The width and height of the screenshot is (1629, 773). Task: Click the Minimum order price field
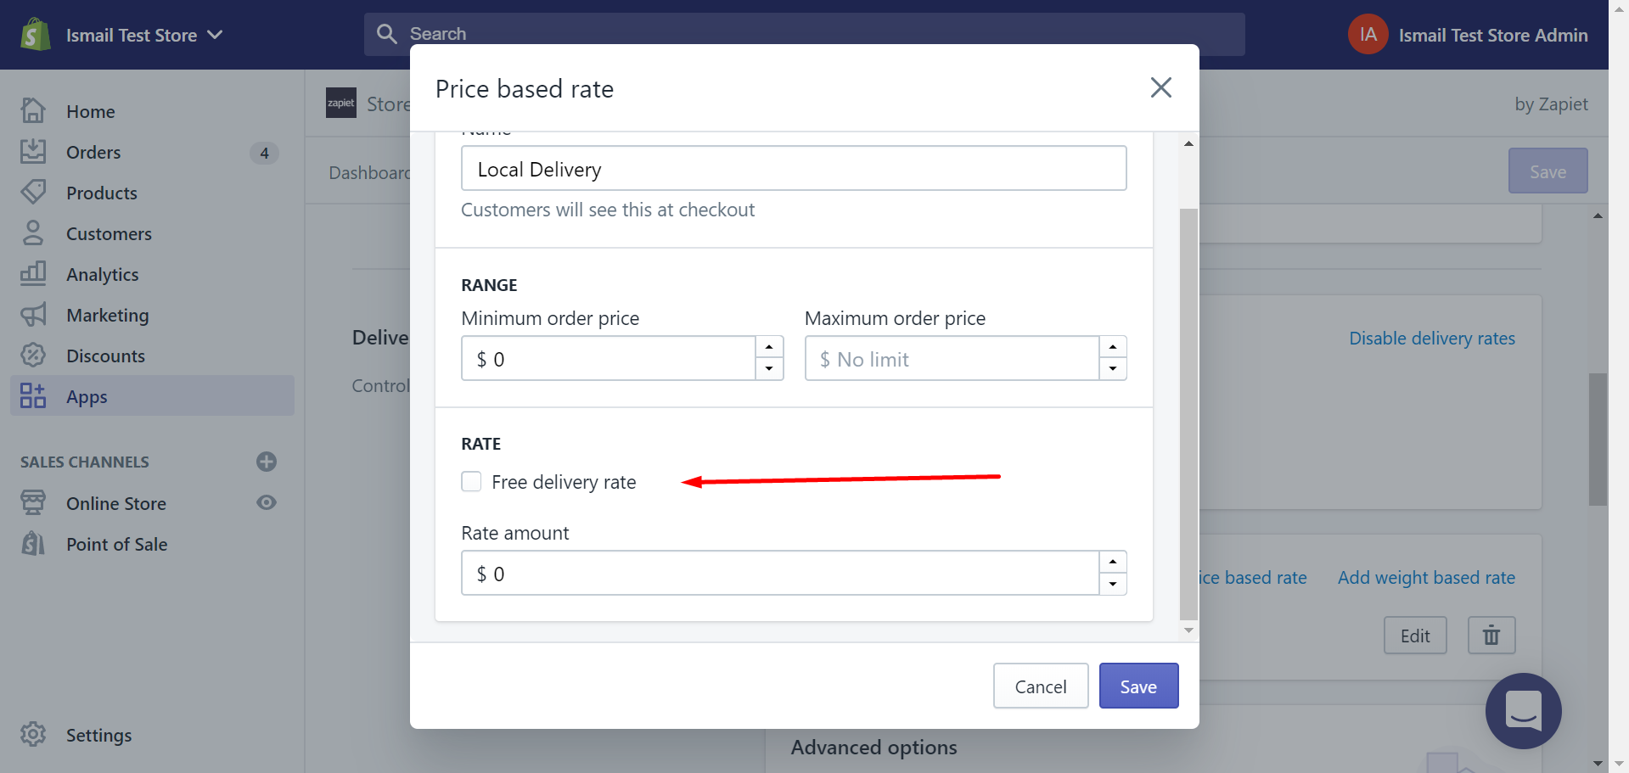608,358
